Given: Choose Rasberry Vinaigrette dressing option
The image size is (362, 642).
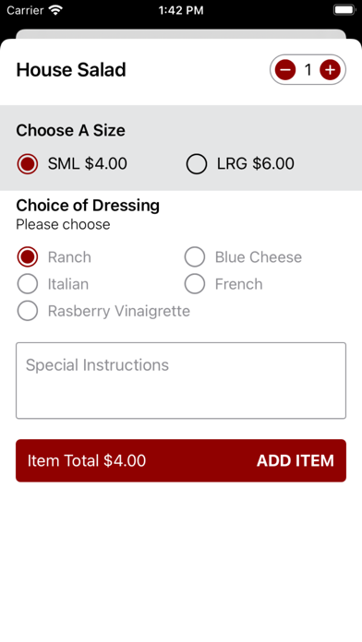Looking at the screenshot, I should (28, 311).
